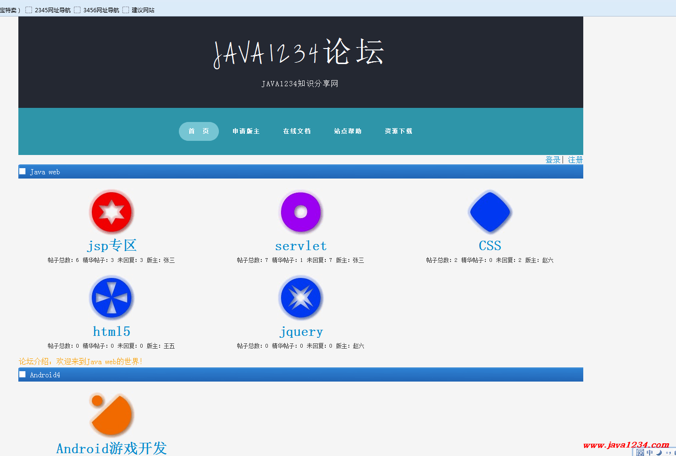Click the html5 stats line 版主: 王五
This screenshot has width=676, height=456.
[111, 346]
